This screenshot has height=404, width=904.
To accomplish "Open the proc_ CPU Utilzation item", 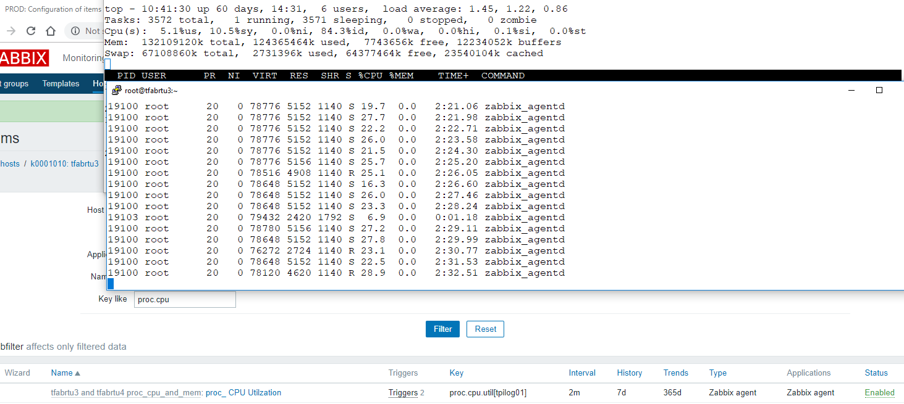I will pyautogui.click(x=243, y=392).
